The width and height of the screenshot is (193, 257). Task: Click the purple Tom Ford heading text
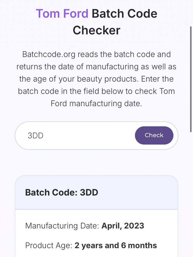point(62,13)
